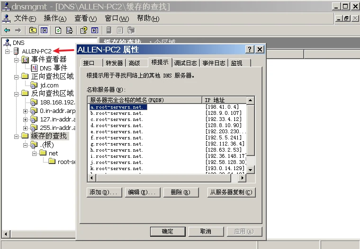Click the Refresh toolbar icon

tap(58, 30)
